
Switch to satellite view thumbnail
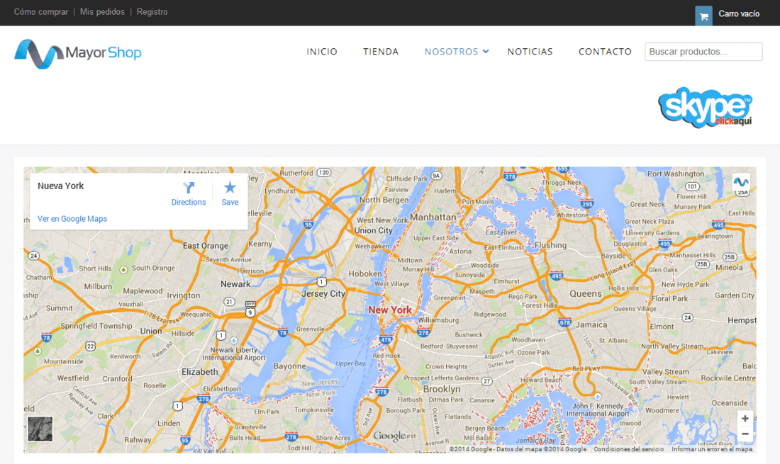pyautogui.click(x=40, y=429)
